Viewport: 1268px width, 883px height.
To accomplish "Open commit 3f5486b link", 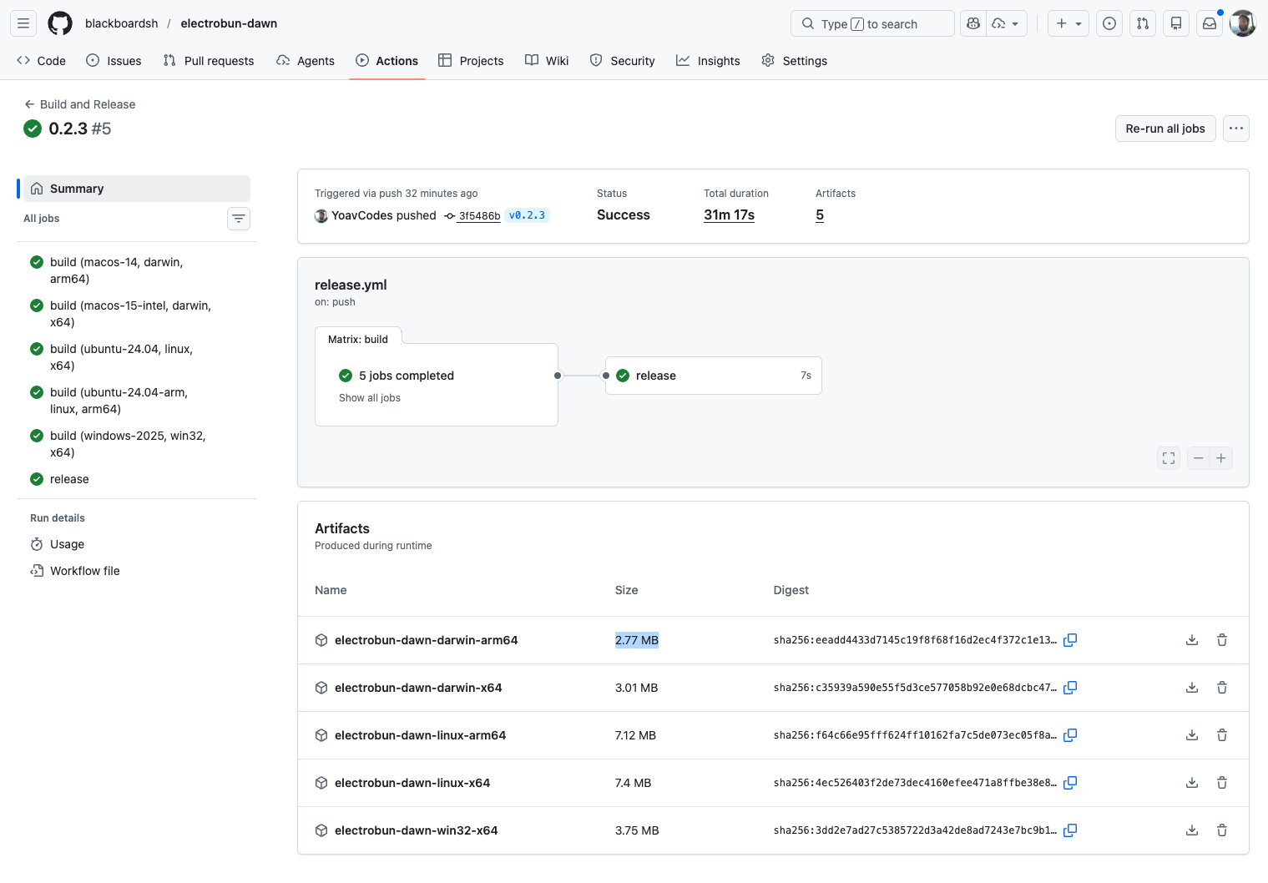I will click(x=479, y=216).
